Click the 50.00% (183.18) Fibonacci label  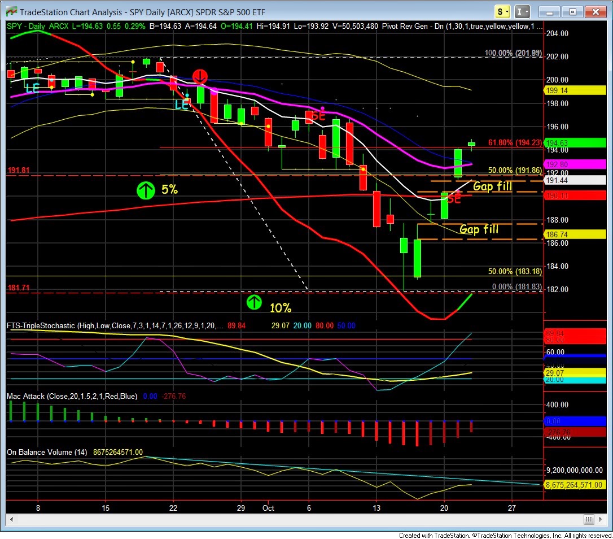tap(515, 271)
